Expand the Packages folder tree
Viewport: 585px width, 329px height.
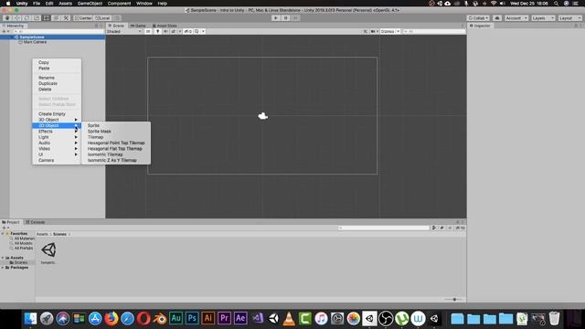pos(3,268)
